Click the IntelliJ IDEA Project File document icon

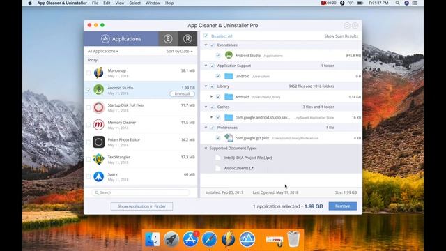218,158
